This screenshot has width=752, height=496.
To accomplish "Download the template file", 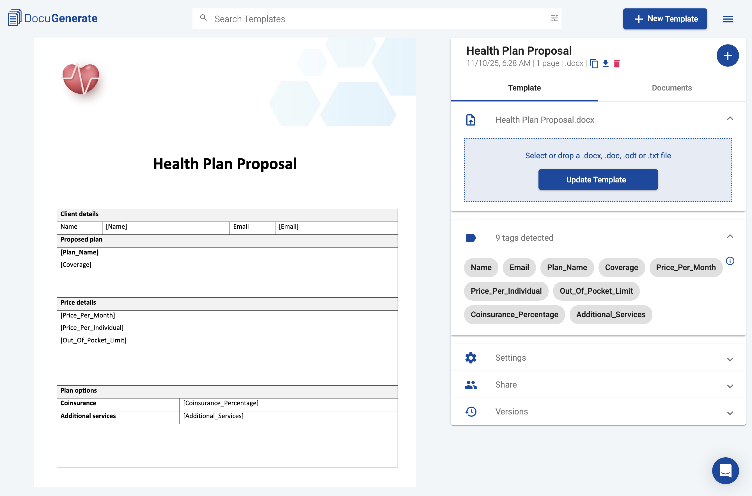I will [x=606, y=64].
